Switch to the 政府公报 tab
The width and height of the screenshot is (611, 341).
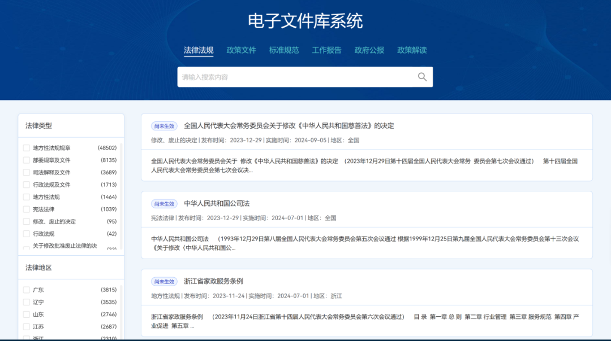(x=368, y=50)
